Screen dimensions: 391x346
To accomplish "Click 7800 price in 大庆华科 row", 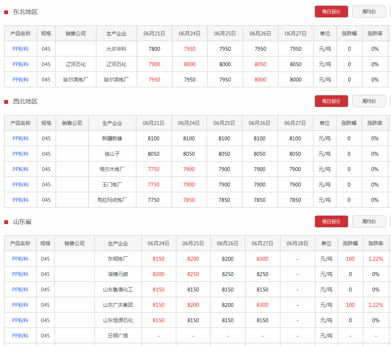I will 154,49.
